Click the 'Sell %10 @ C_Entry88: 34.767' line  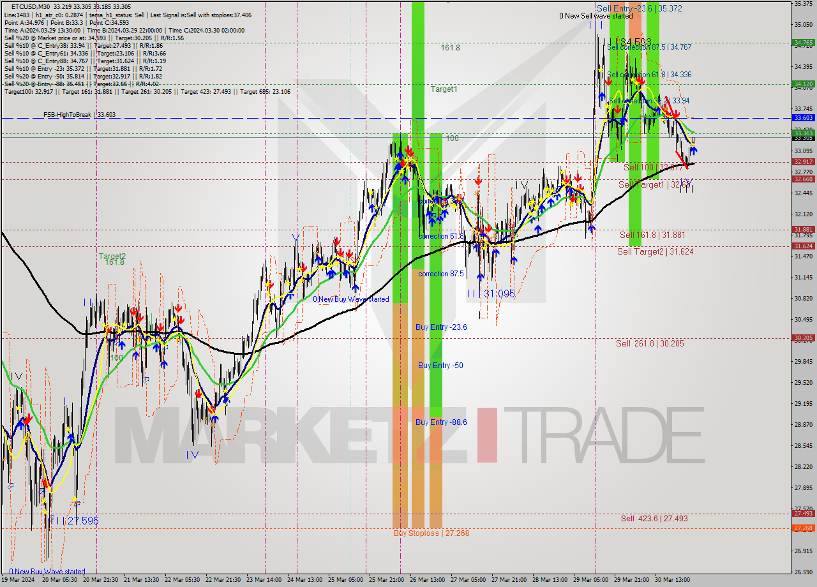[84, 61]
